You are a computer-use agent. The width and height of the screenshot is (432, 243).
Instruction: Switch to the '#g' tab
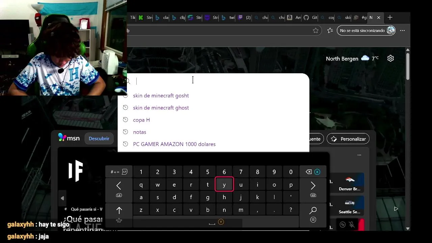click(360, 18)
